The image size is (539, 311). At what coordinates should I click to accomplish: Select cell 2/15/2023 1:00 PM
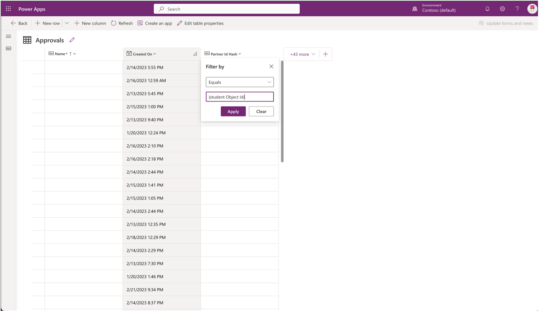(x=162, y=107)
